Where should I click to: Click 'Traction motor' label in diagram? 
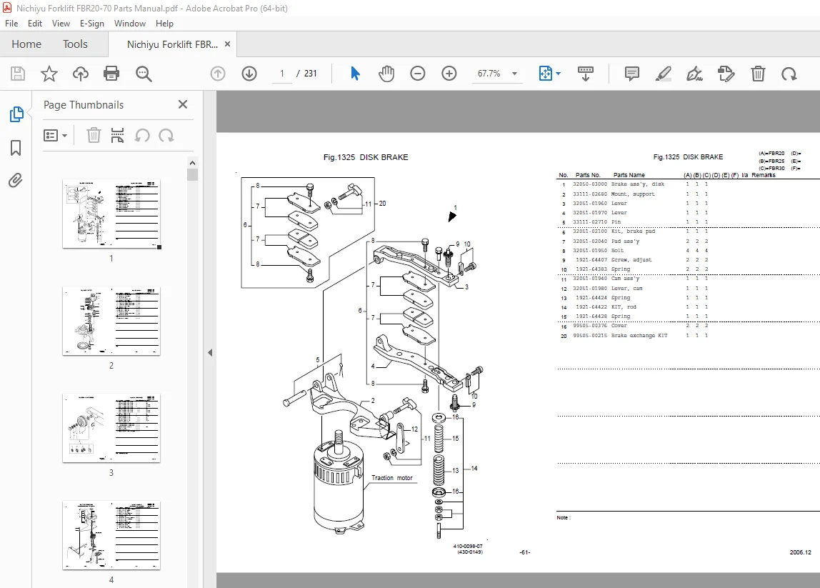coord(391,478)
